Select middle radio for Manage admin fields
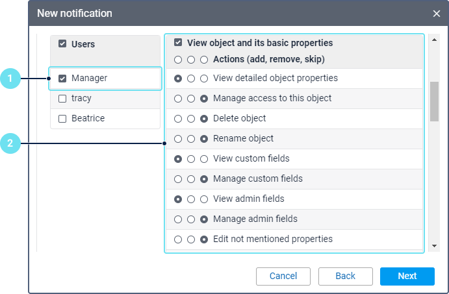Screen dimensions: 449x294 [191, 219]
